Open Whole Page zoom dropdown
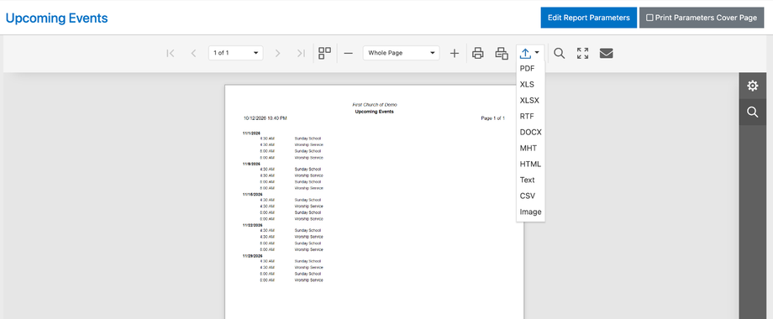This screenshot has height=319, width=773. [x=402, y=53]
